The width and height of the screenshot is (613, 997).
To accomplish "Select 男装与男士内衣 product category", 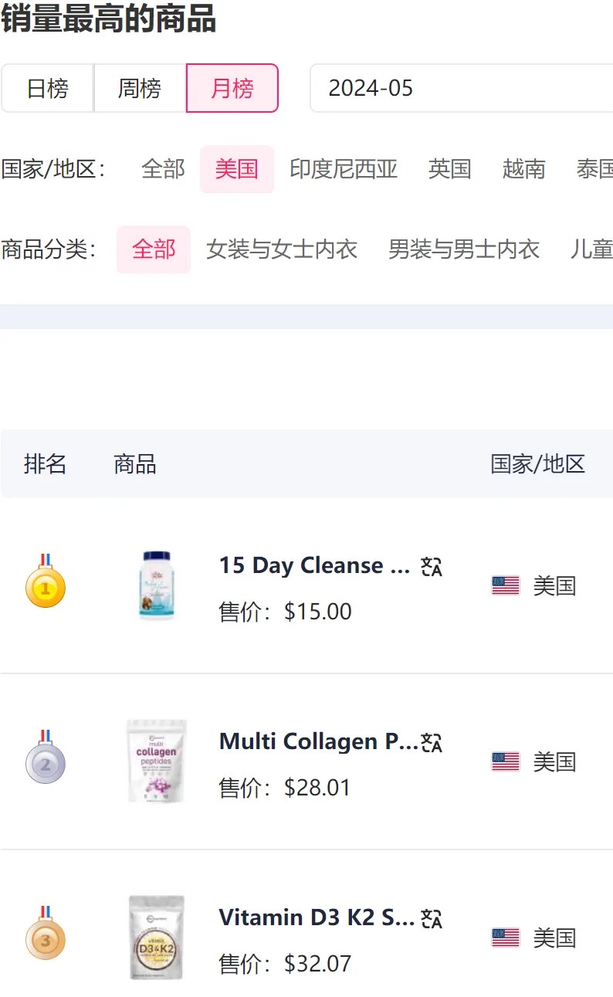I will pos(464,249).
